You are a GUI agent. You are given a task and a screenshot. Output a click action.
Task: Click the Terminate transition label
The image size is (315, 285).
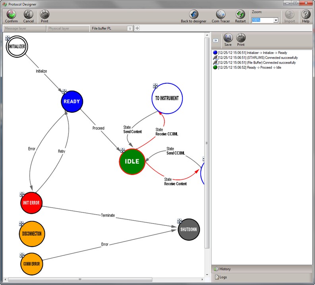click(108, 216)
